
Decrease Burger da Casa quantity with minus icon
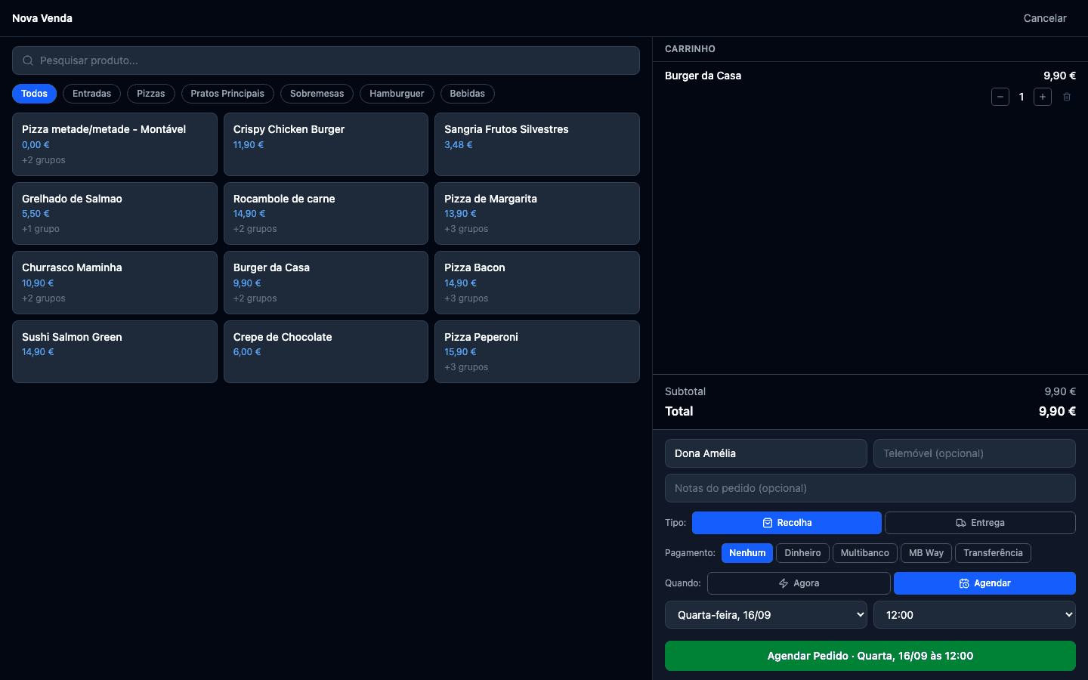click(x=1000, y=97)
